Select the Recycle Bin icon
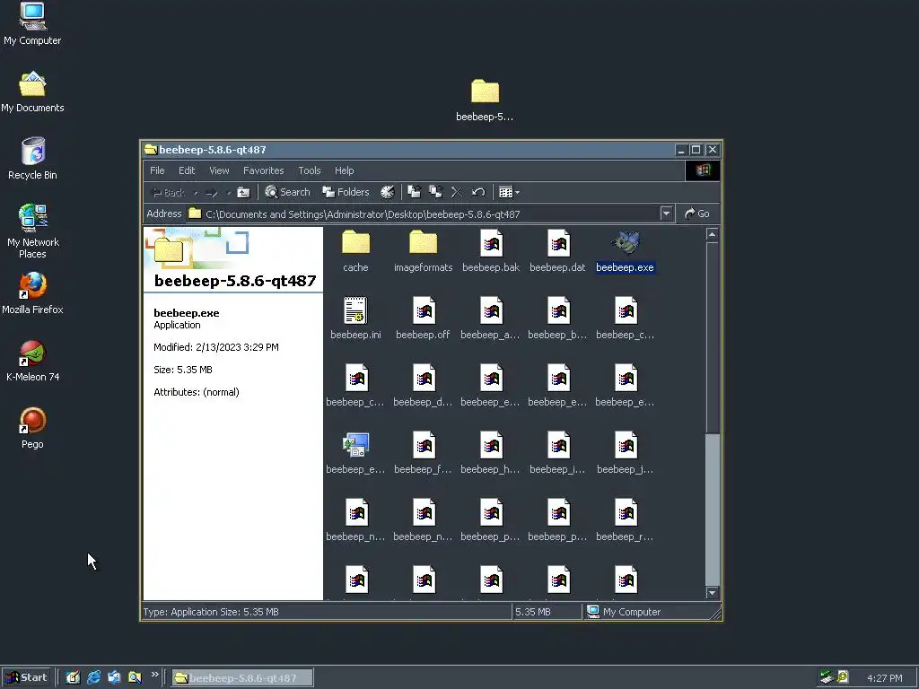 pos(32,159)
